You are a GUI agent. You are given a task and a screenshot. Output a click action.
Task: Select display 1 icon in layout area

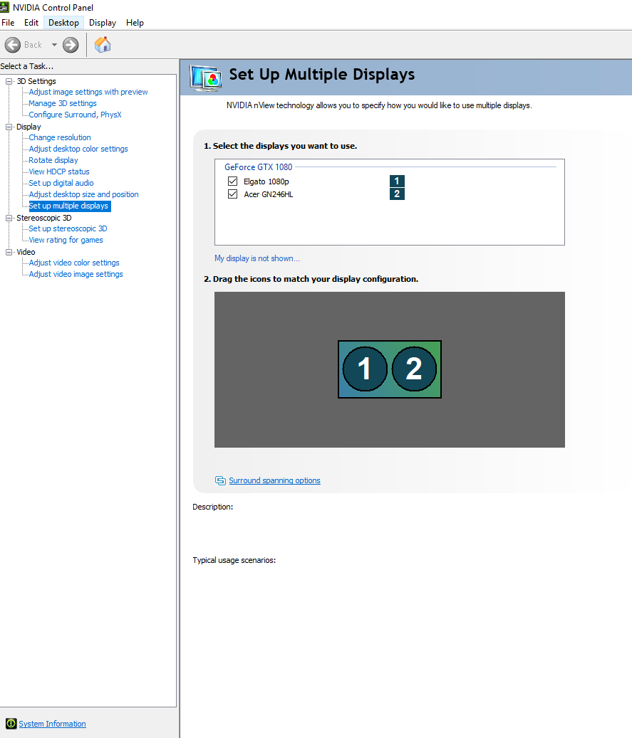click(x=365, y=369)
